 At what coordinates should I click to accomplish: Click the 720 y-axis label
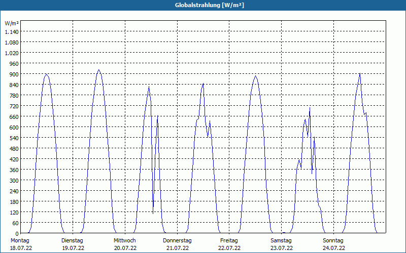14,106
